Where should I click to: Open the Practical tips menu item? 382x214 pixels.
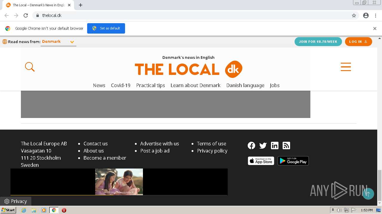click(x=150, y=85)
